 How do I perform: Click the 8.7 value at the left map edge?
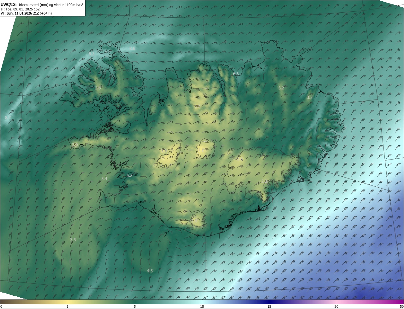[x=7, y=118]
